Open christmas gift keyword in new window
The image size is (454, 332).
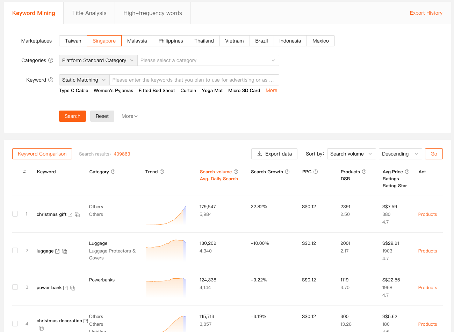pos(70,215)
